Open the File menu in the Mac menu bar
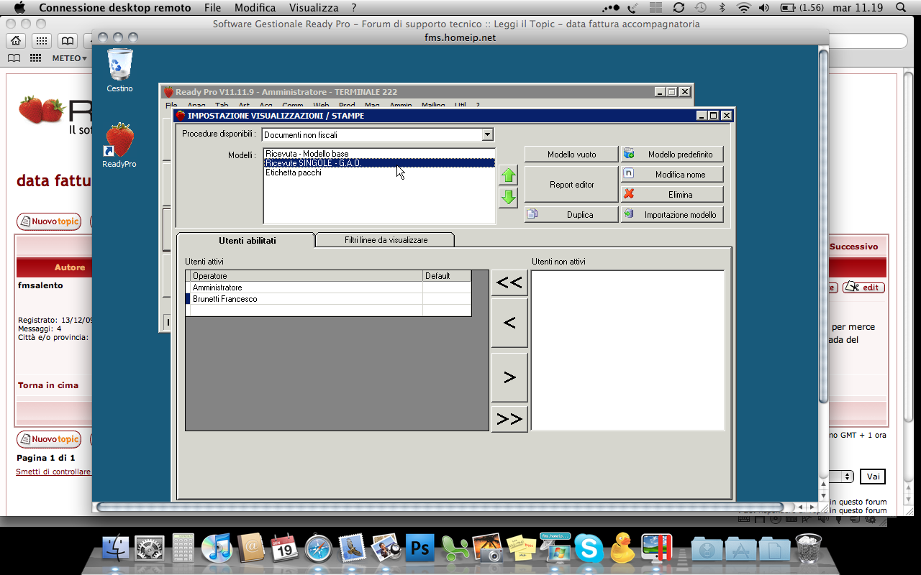This screenshot has height=575, width=921. (x=212, y=8)
